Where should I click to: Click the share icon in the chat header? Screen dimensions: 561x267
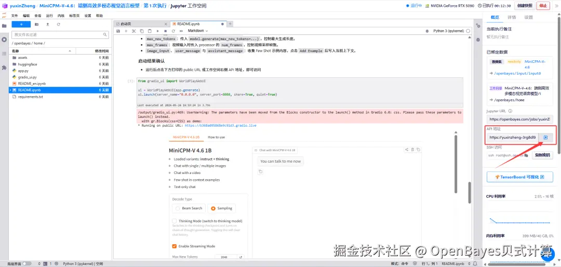click(406, 150)
